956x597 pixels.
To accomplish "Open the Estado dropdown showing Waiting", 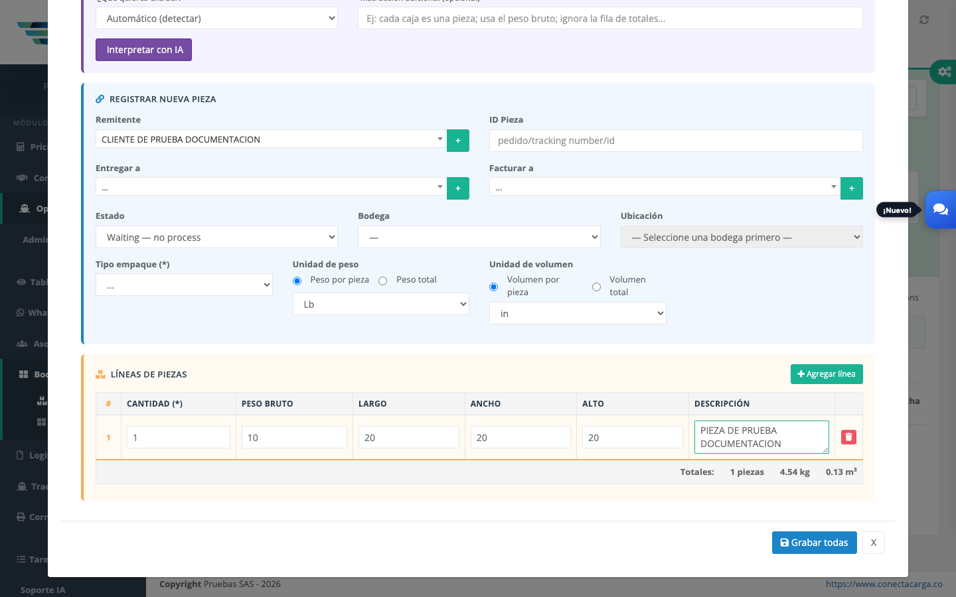I will 216,237.
